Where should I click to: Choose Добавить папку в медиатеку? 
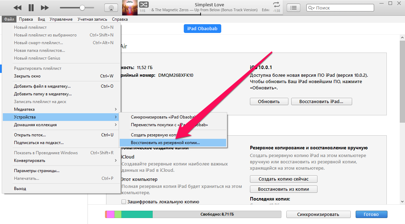coord(61,94)
